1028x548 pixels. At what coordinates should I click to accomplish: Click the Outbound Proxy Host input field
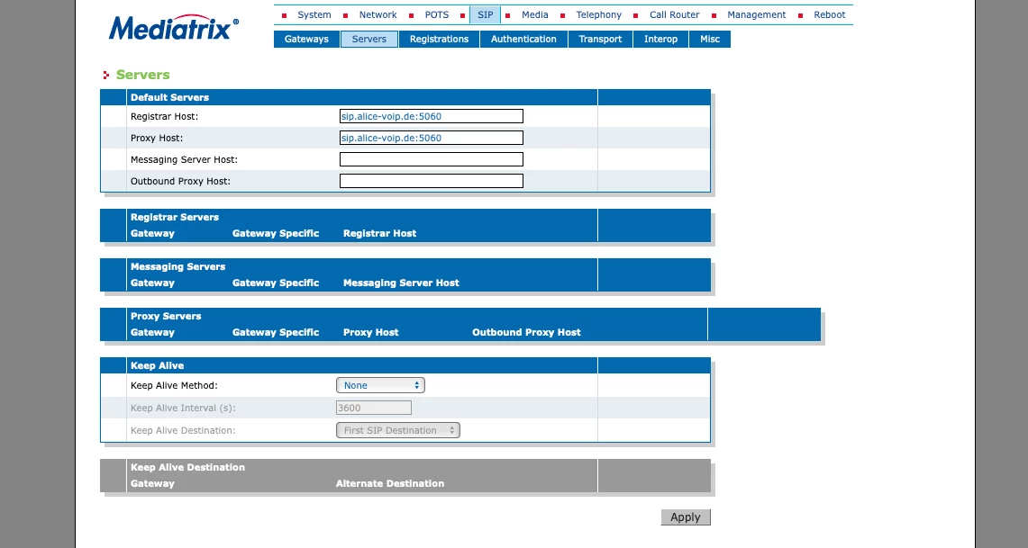tap(432, 182)
